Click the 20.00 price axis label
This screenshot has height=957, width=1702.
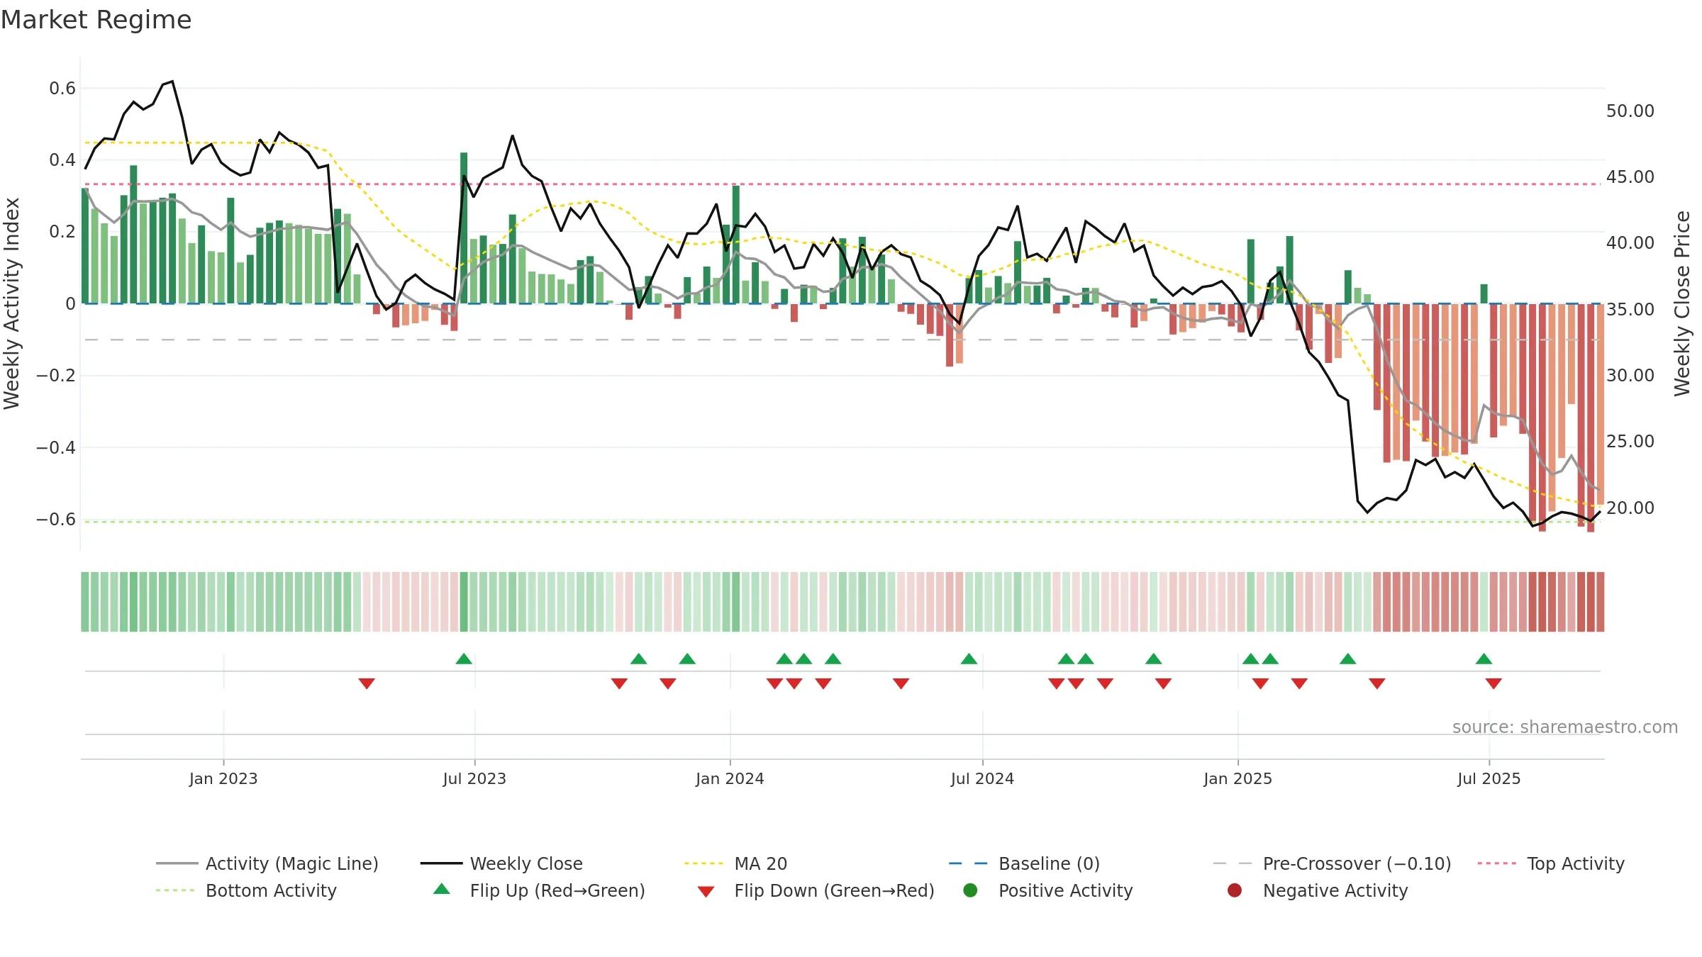tap(1630, 508)
